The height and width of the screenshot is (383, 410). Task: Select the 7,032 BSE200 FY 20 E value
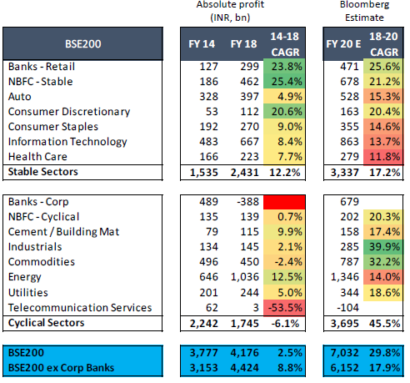tap(344, 353)
